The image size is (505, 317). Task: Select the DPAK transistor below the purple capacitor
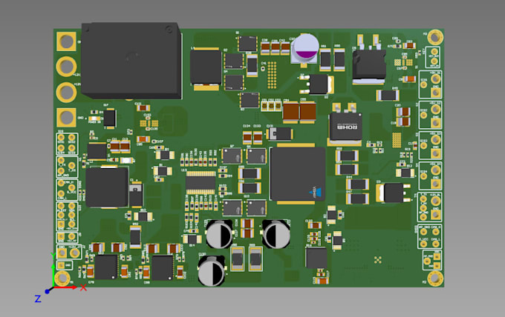pos(317,84)
